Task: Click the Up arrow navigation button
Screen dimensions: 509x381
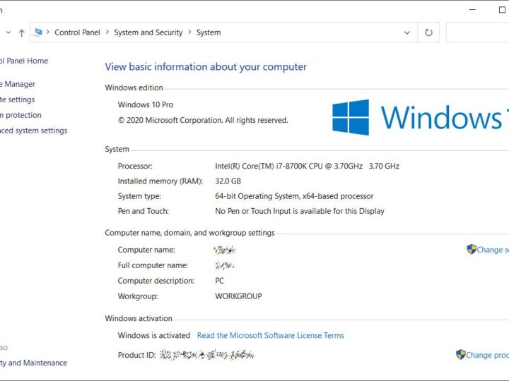Action: [x=21, y=32]
